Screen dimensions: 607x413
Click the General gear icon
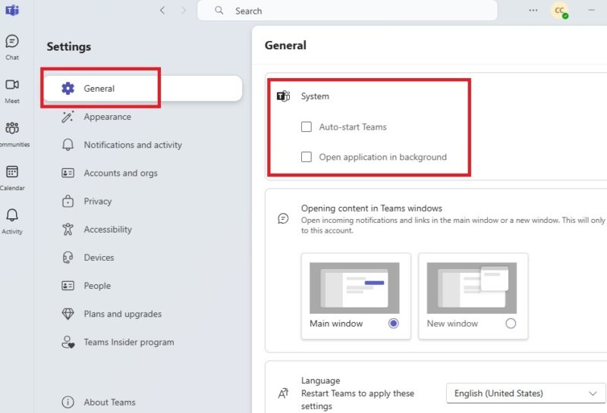coord(68,88)
